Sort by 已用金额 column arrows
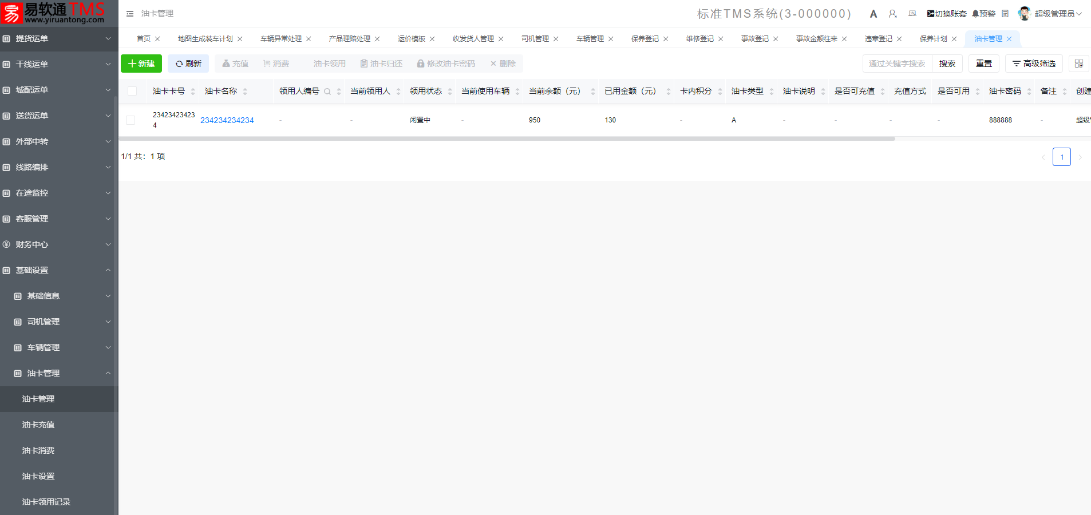This screenshot has height=515, width=1091. (x=669, y=92)
